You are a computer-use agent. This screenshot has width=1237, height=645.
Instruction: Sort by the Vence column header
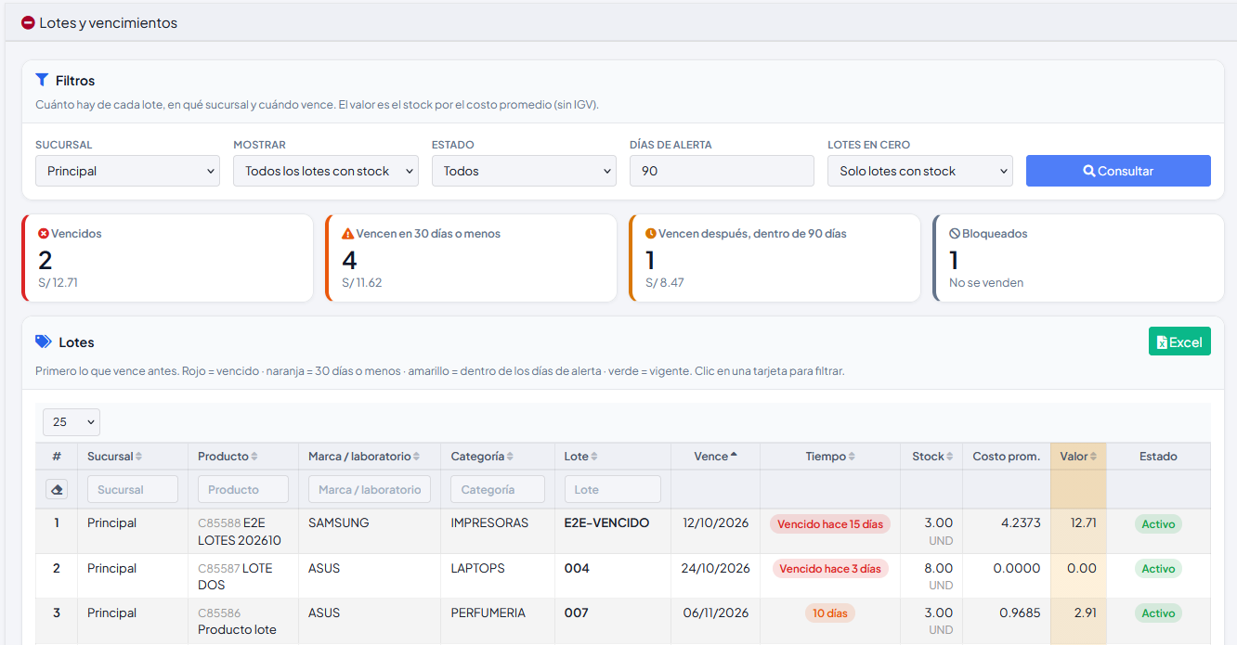pyautogui.click(x=716, y=457)
